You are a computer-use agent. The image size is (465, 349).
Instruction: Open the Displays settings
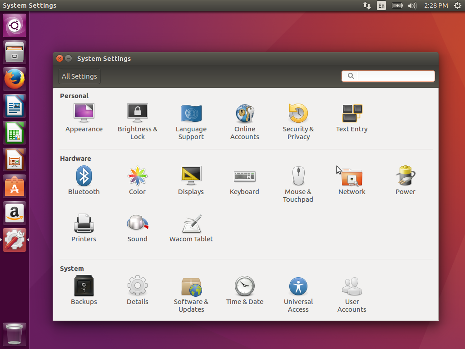tap(191, 180)
